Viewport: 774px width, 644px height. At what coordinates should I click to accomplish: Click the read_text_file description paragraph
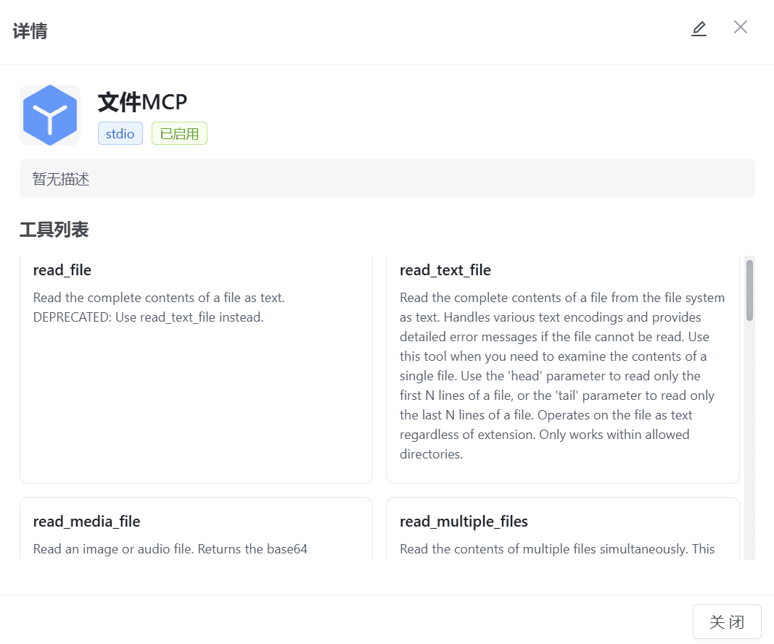[562, 376]
